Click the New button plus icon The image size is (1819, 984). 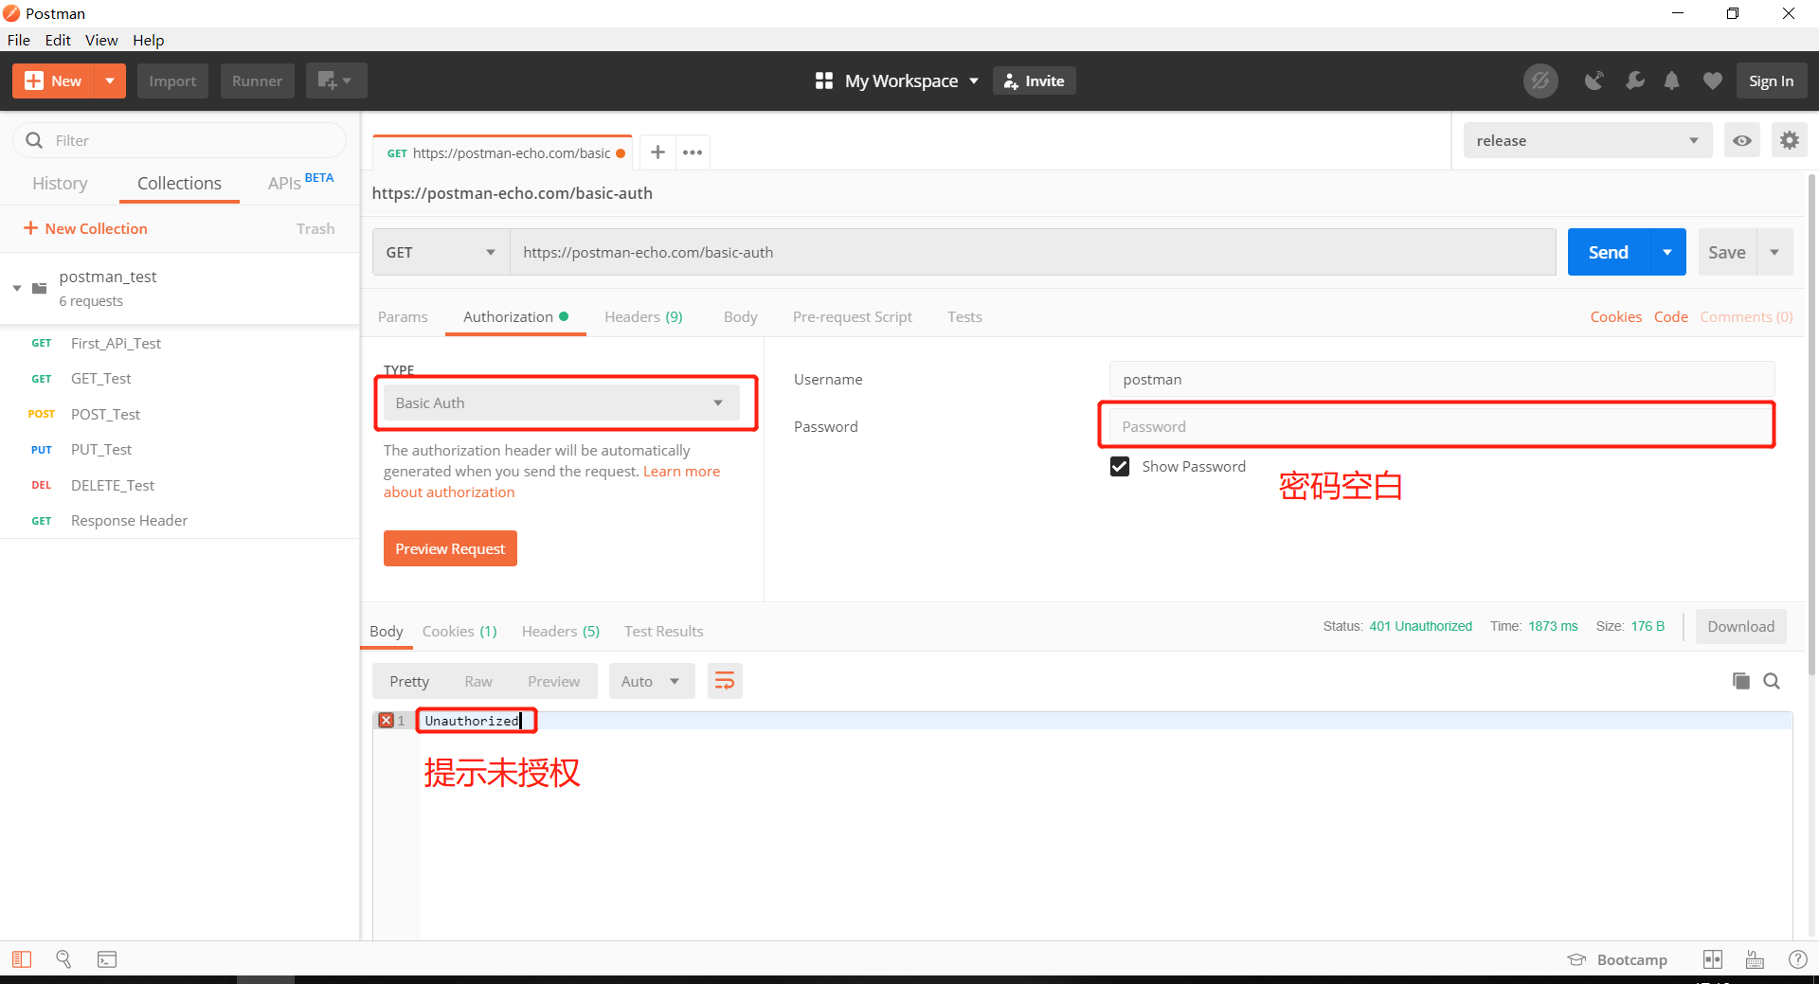coord(34,81)
